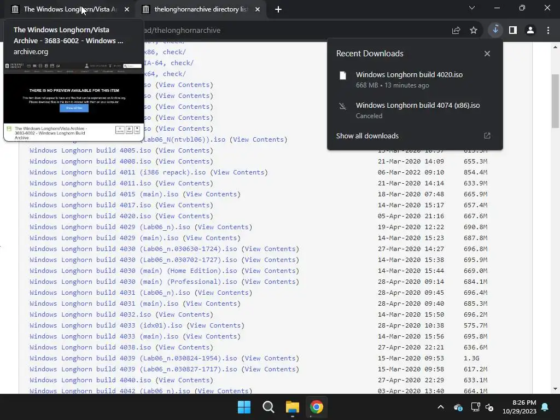Open Windows Longhorn build 4008.iso link
Viewport: 560px width, 420px height.
[x=90, y=161]
